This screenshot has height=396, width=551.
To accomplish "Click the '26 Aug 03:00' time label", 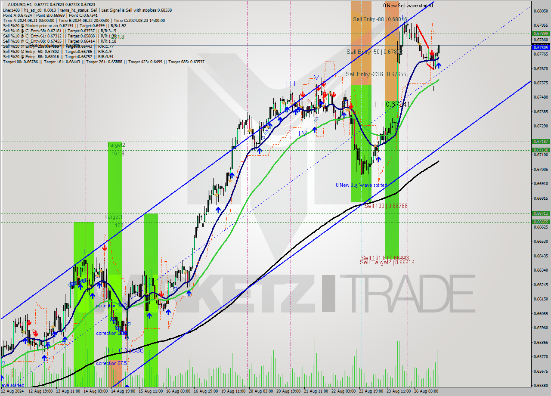I will pyautogui.click(x=427, y=391).
